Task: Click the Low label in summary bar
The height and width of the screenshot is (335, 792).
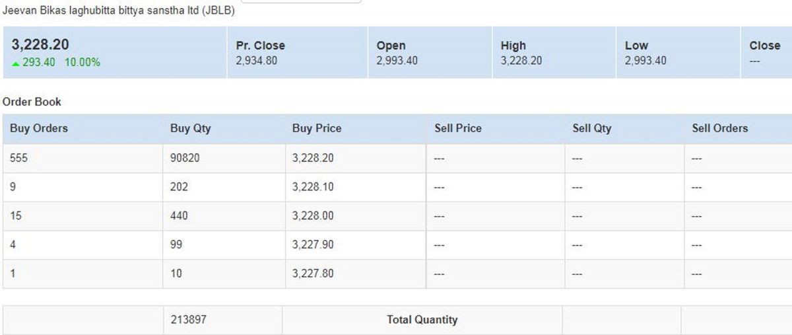Action: coord(637,46)
